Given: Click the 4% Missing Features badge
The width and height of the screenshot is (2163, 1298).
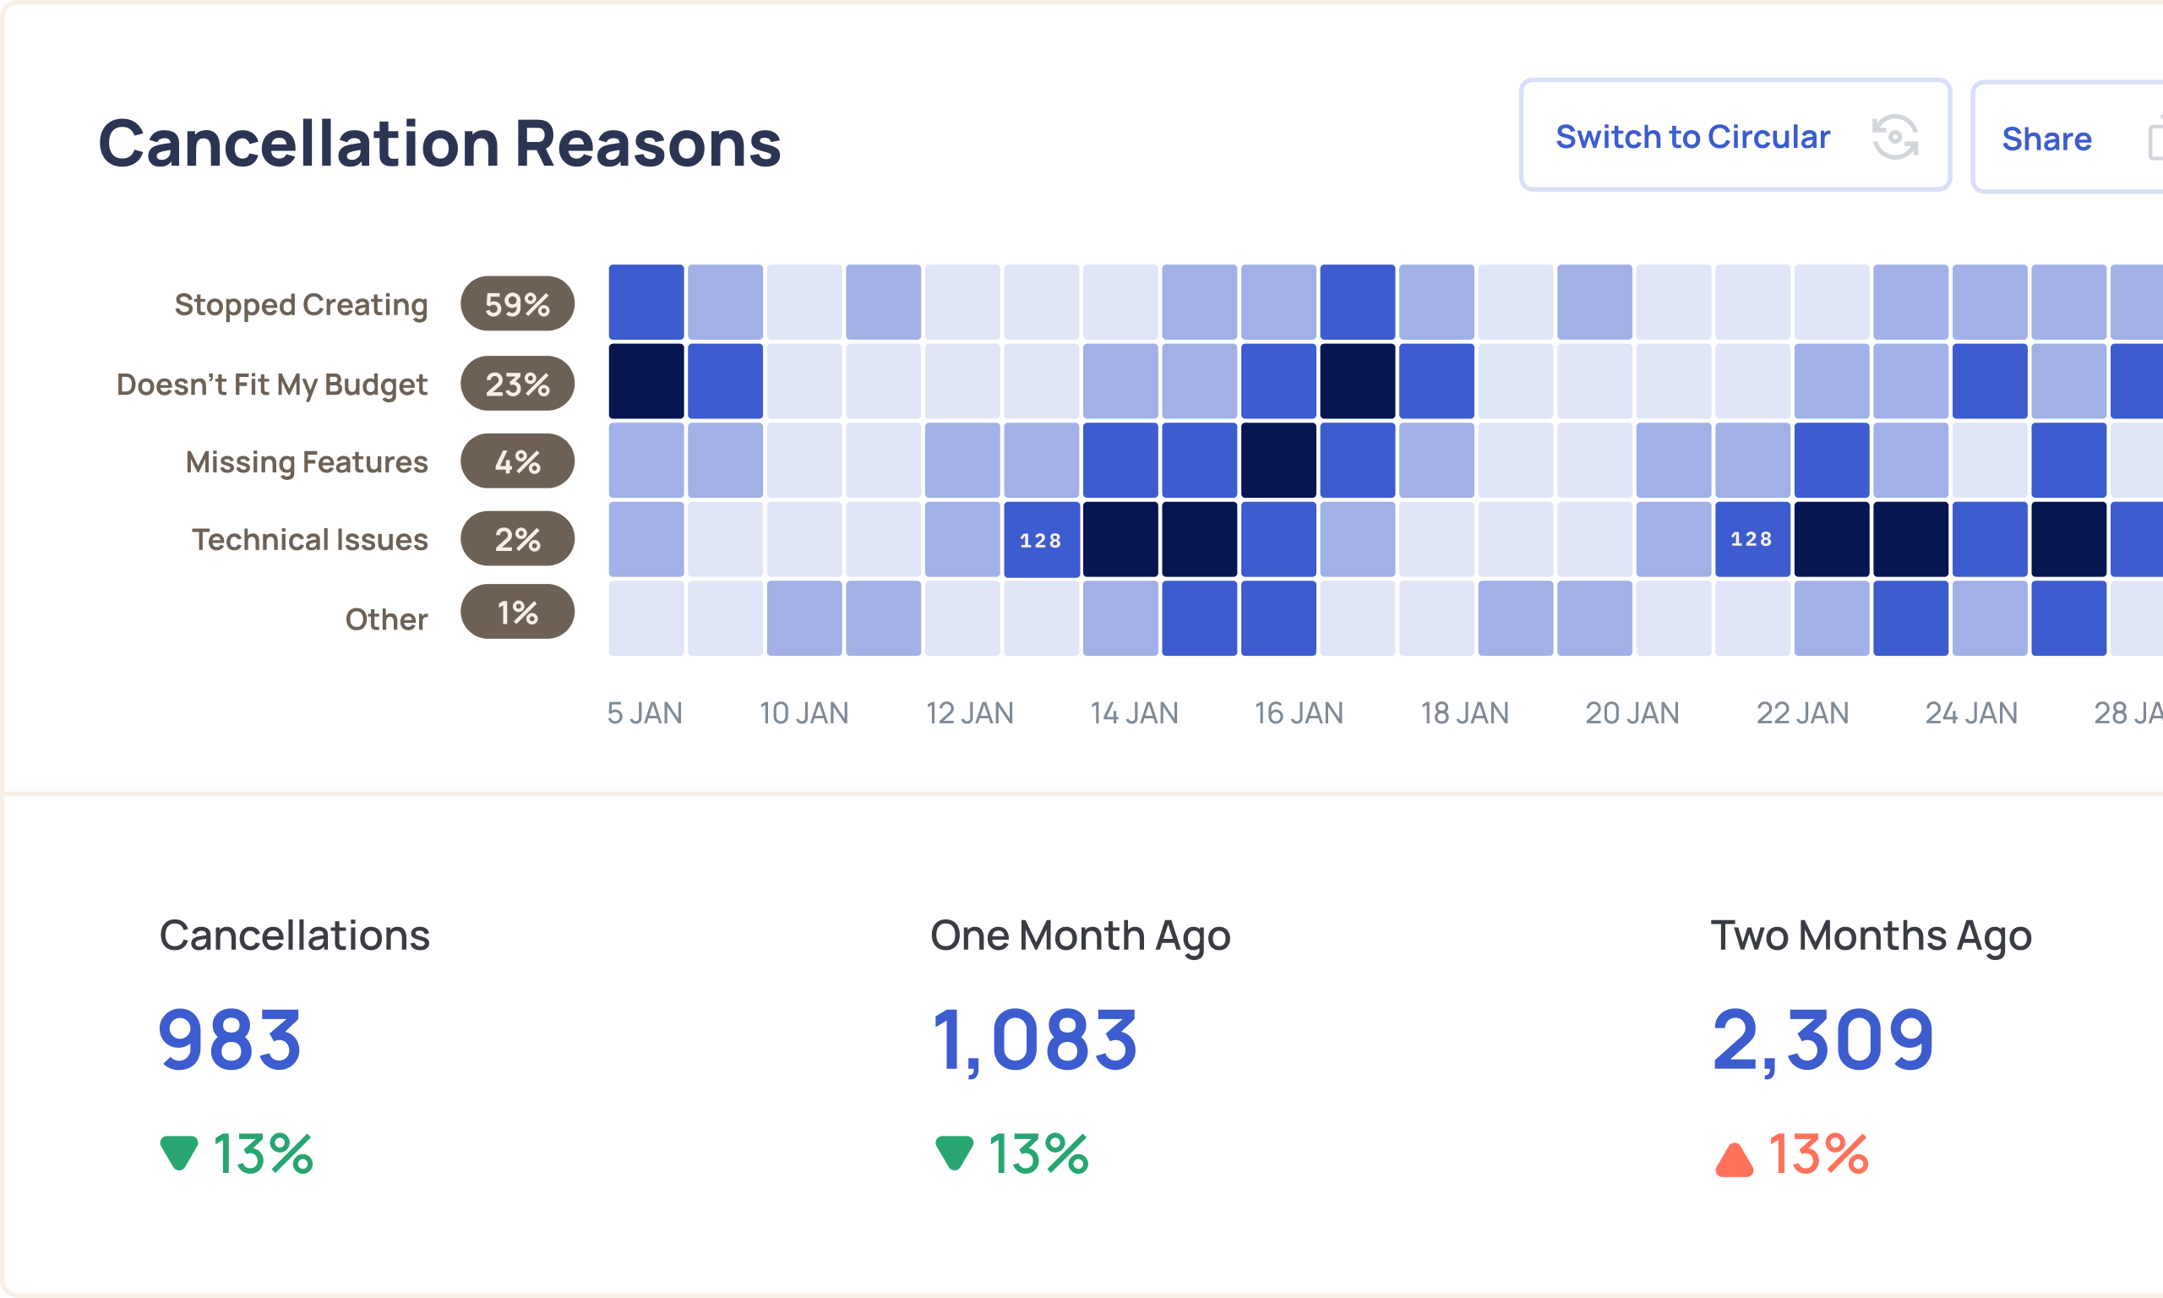Looking at the screenshot, I should [518, 461].
